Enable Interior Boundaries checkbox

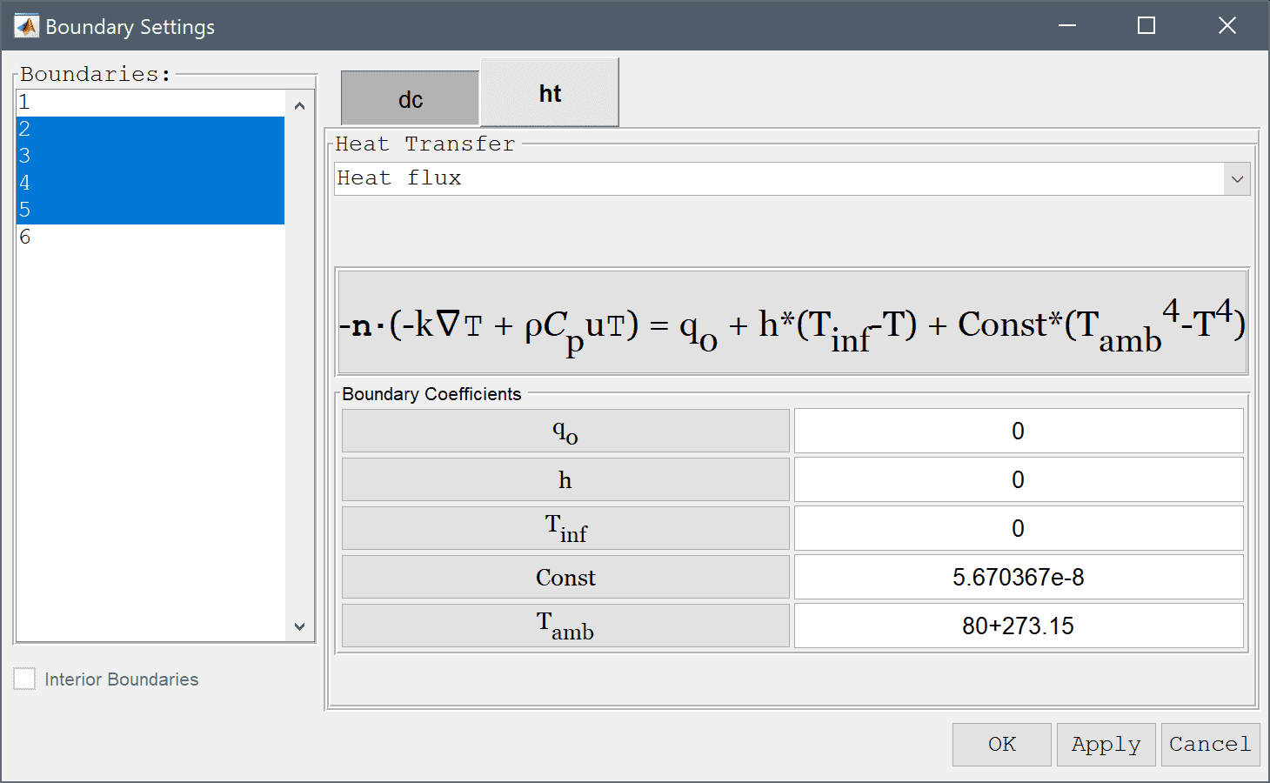pyautogui.click(x=24, y=679)
